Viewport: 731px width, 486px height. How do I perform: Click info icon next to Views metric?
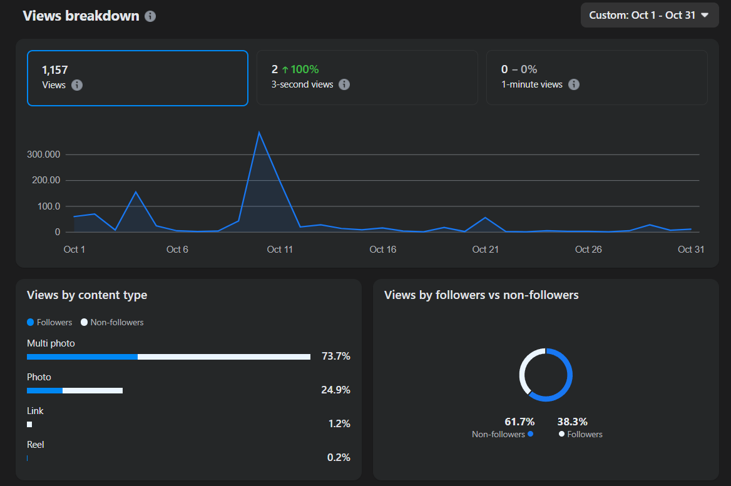point(77,85)
